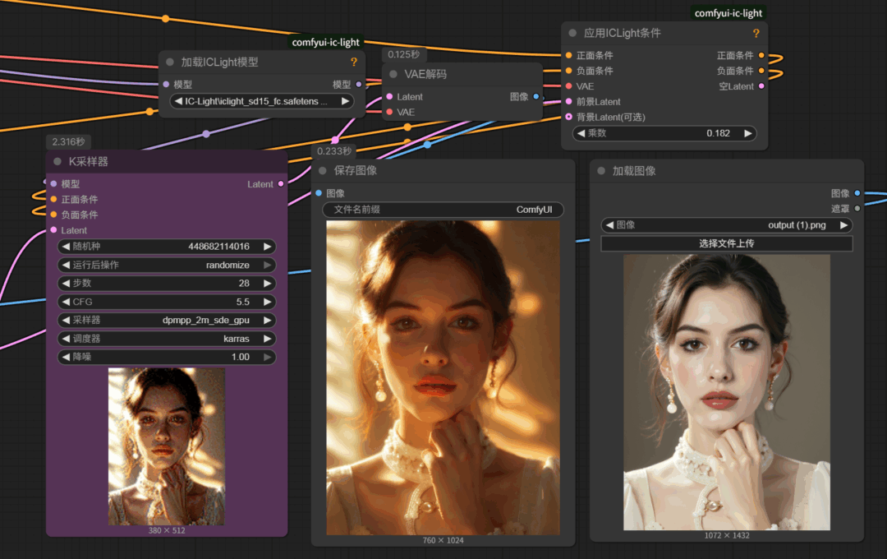Collapse the VAE解码 node via its title dot
The height and width of the screenshot is (559, 887).
393,74
